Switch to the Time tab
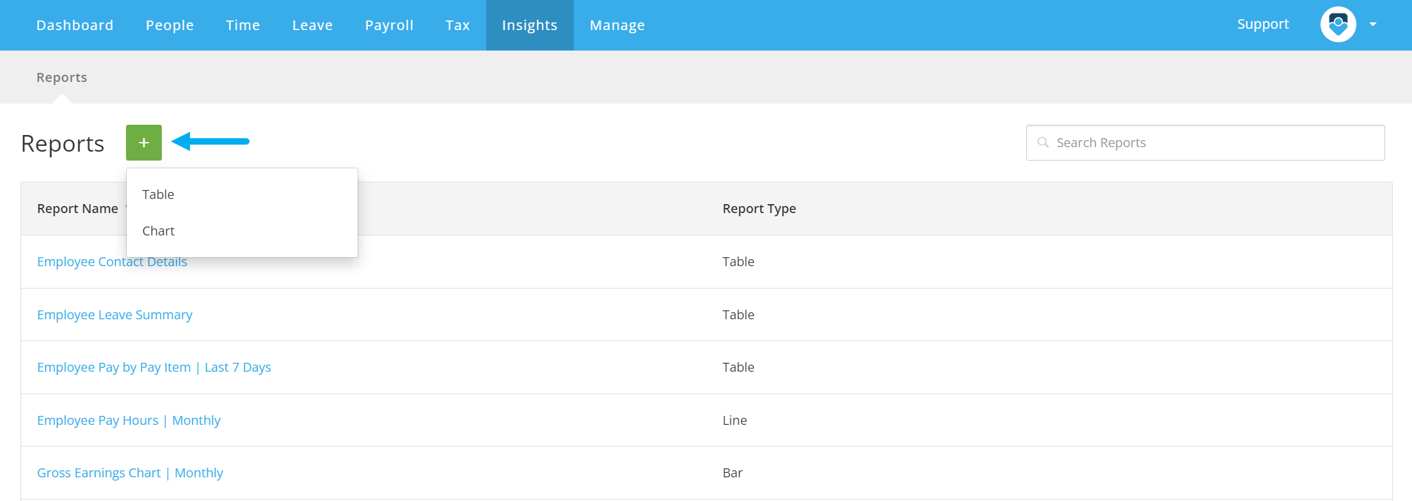This screenshot has height=501, width=1412. (243, 25)
